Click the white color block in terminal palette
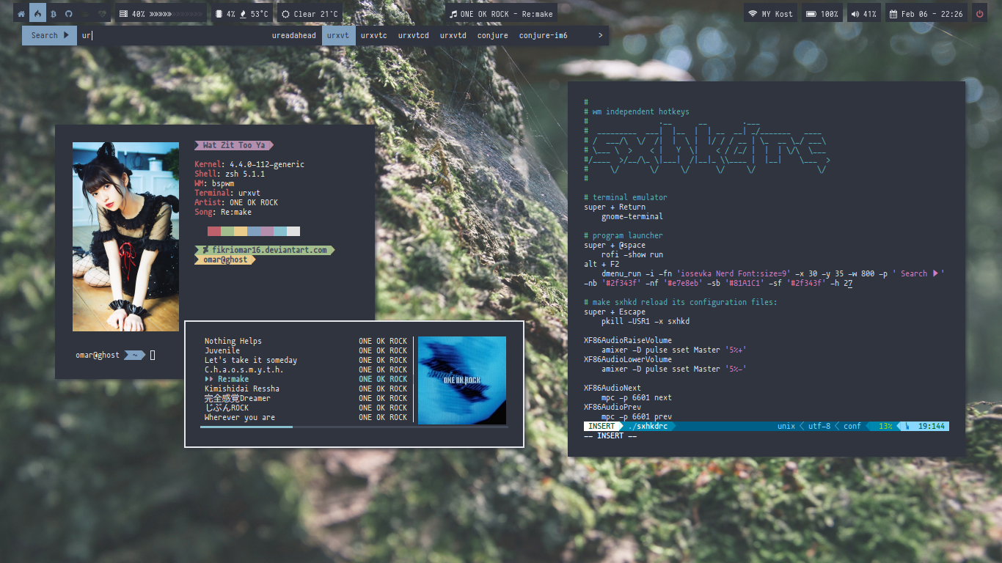1002x563 pixels. [293, 231]
